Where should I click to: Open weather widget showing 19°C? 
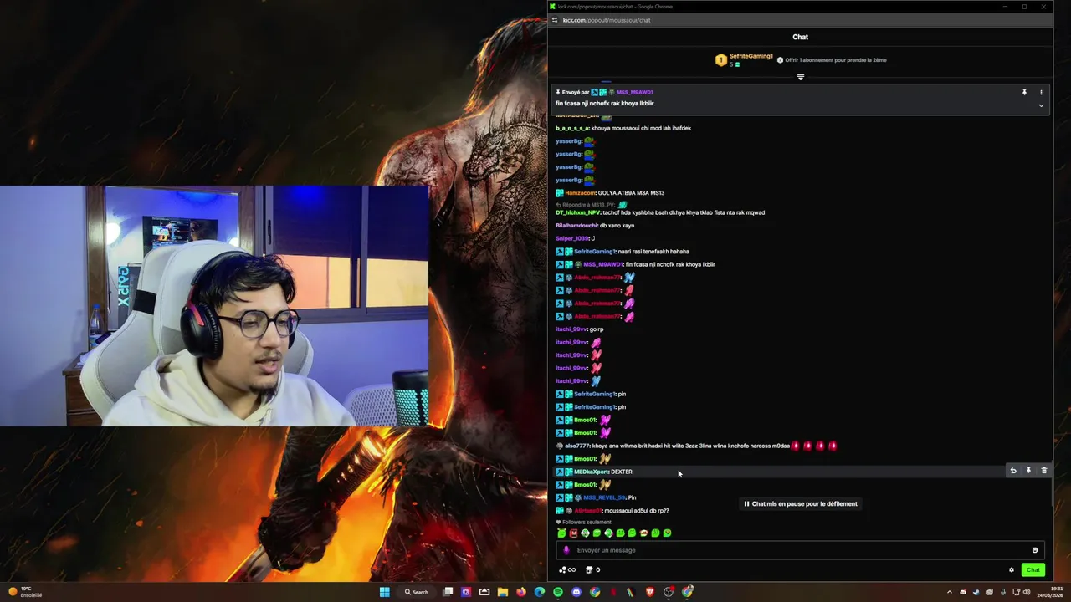tap(25, 592)
